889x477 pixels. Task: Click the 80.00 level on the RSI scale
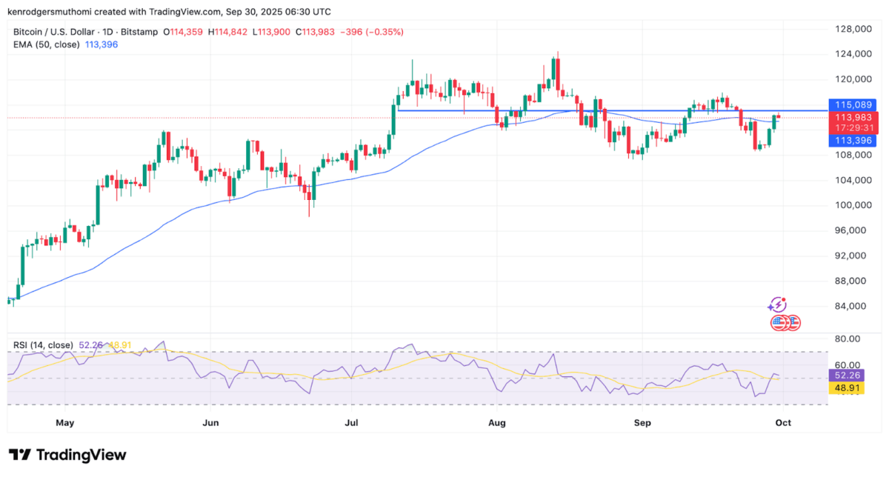click(x=847, y=339)
